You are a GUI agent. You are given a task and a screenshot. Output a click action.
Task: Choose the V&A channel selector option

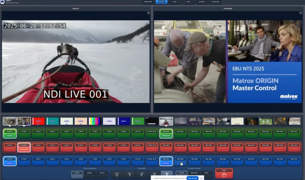coord(77,174)
